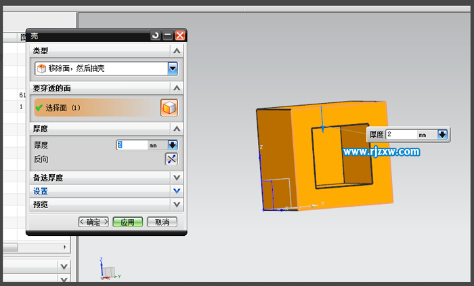Expand the 设置 section

(177, 191)
